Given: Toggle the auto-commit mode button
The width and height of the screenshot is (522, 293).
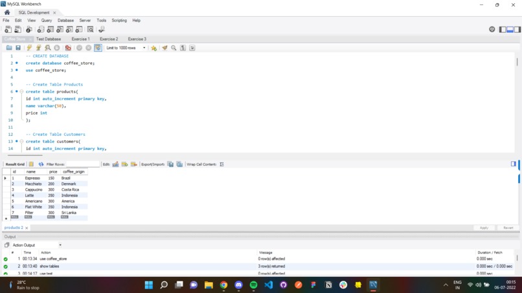Looking at the screenshot, I should pos(98,48).
